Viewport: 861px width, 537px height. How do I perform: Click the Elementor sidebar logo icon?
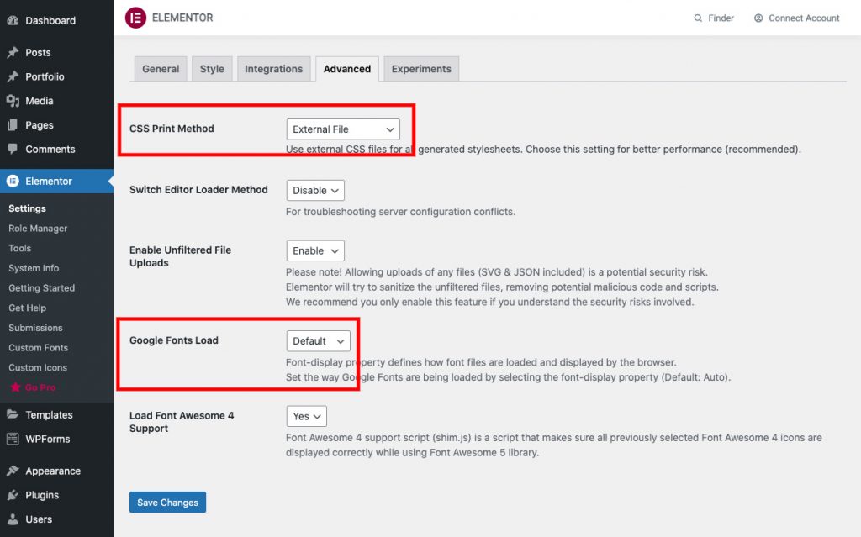point(13,182)
